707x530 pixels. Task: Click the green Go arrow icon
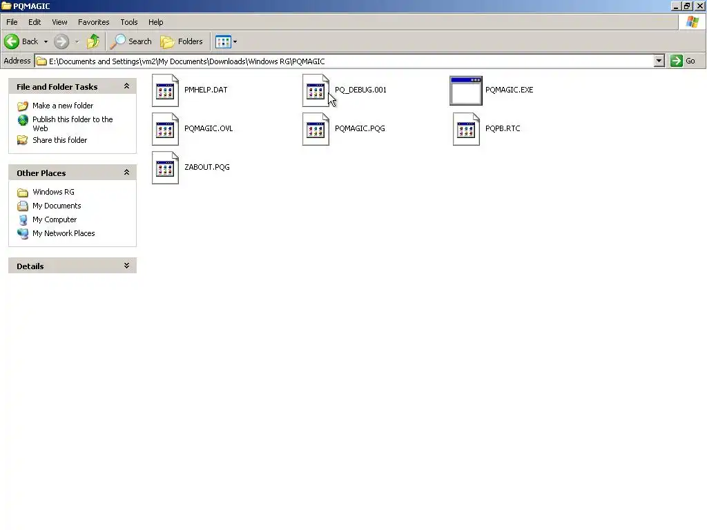click(x=677, y=61)
